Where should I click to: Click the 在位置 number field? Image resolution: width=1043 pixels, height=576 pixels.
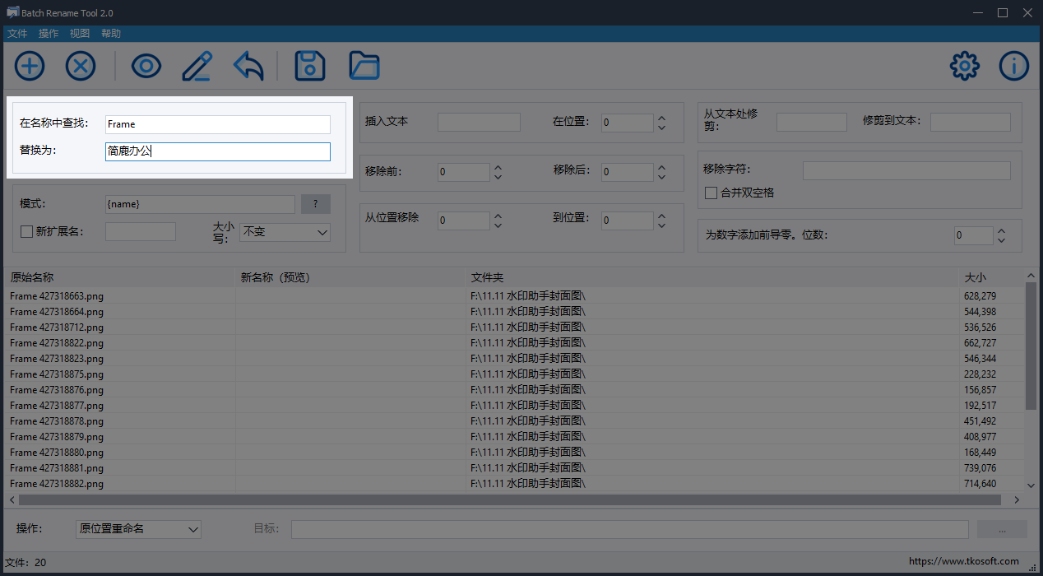[x=626, y=123]
